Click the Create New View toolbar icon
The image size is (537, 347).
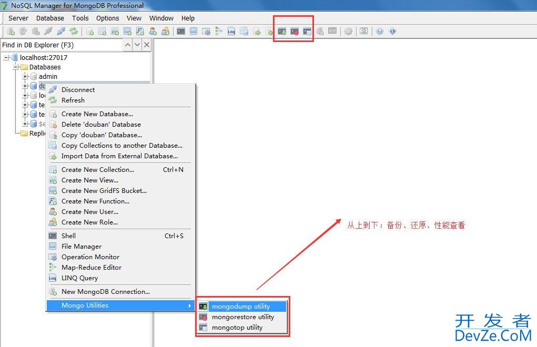click(115, 32)
